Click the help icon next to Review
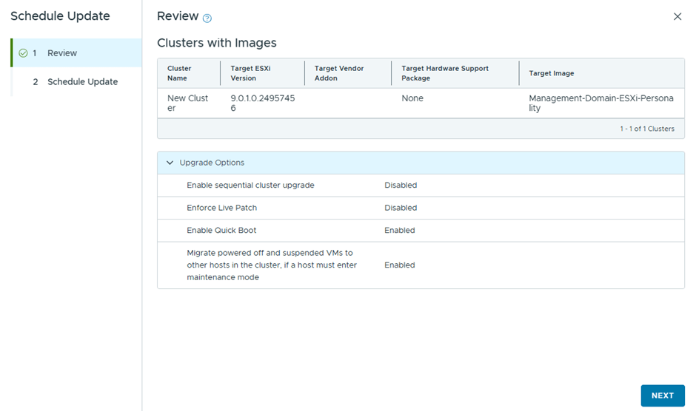Screen dimensions: 696x411 tap(207, 18)
